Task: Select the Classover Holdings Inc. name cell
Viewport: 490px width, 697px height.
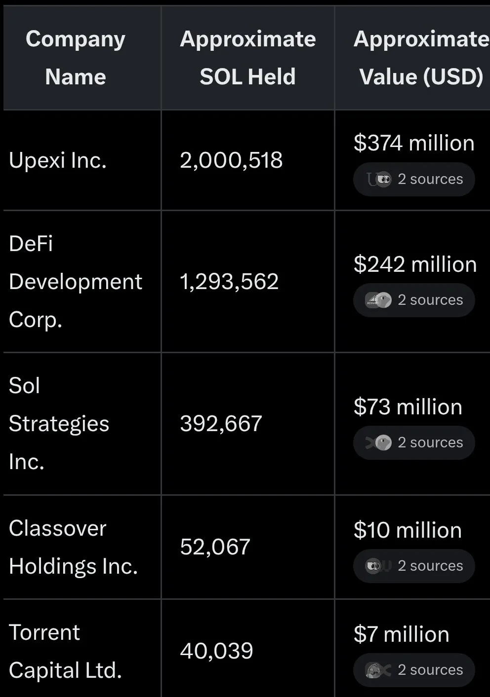Action: (x=73, y=547)
